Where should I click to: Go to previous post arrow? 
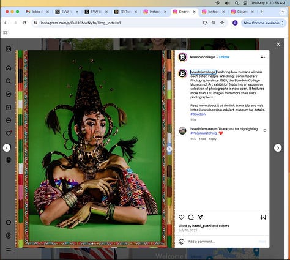click(x=7, y=148)
